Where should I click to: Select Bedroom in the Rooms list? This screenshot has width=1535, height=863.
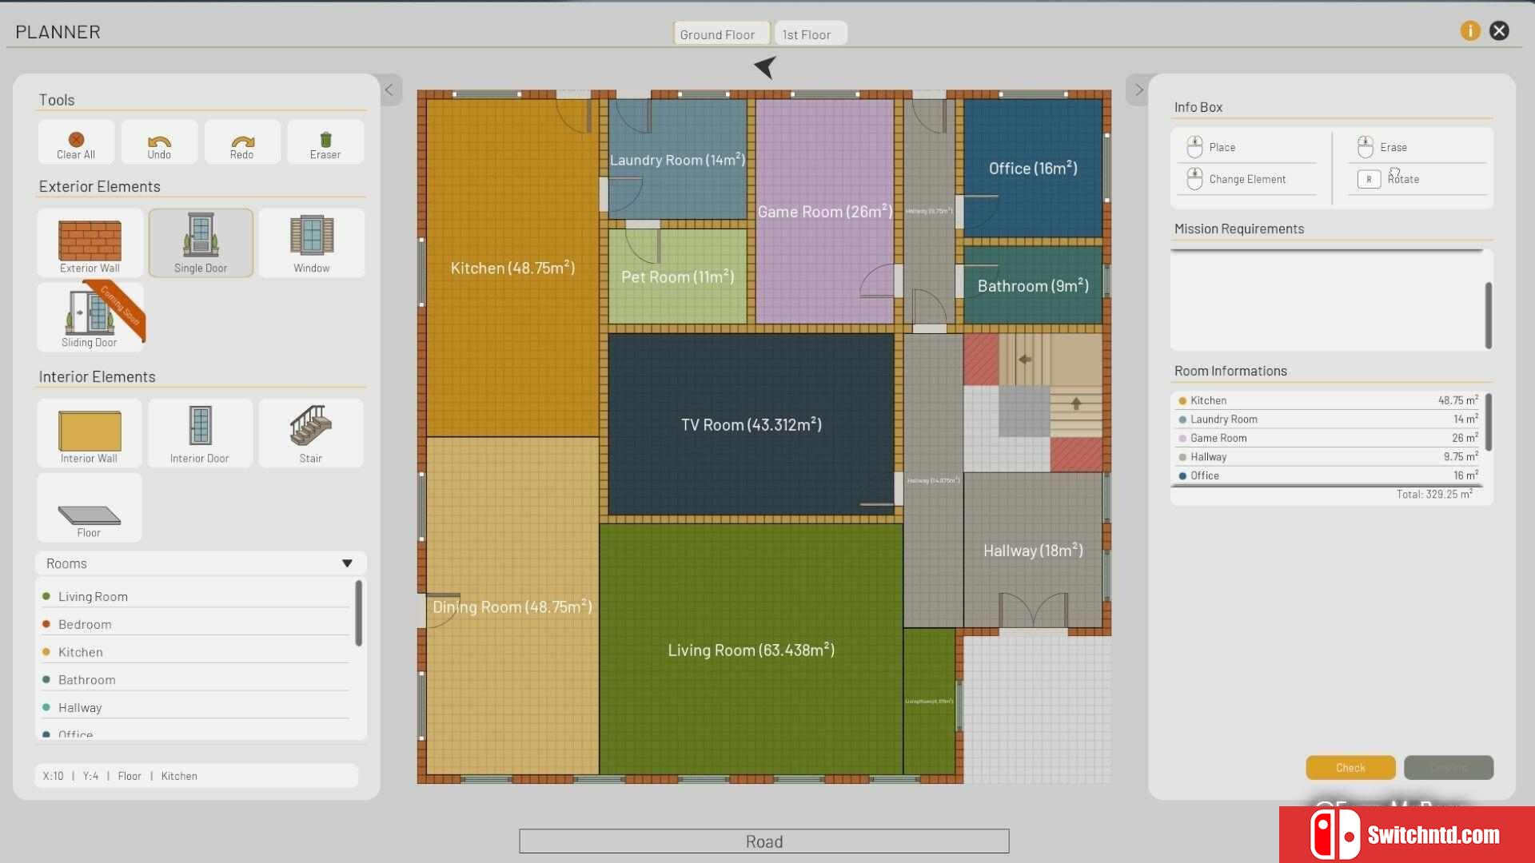85,624
